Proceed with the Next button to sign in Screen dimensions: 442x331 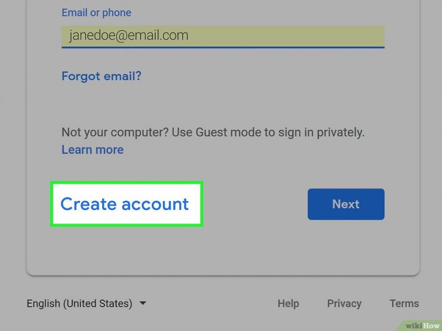tap(346, 204)
